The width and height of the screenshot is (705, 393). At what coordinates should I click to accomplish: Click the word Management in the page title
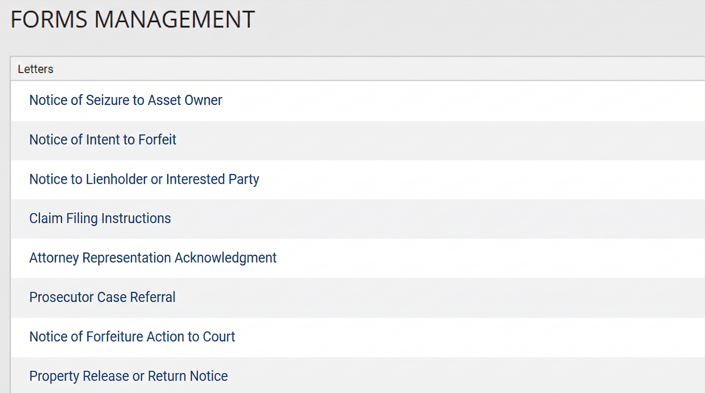pyautogui.click(x=175, y=19)
